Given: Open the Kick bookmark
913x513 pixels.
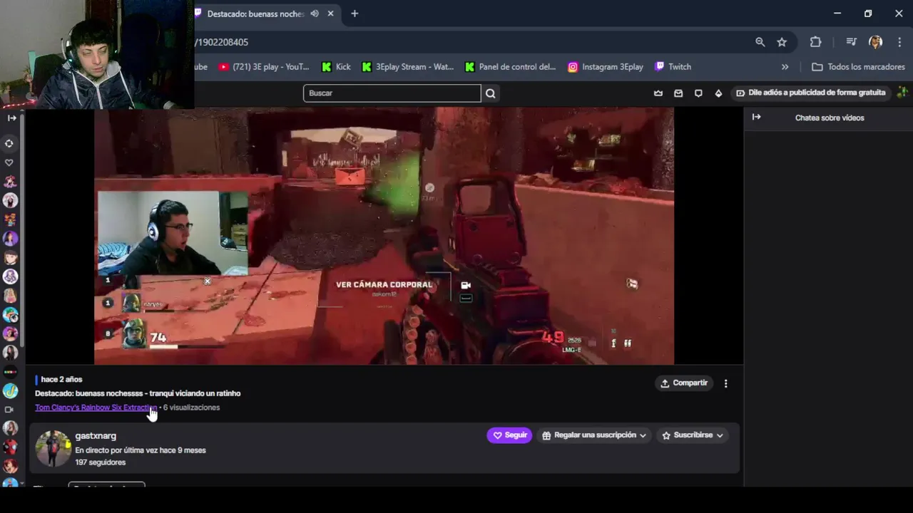Looking at the screenshot, I should (336, 67).
